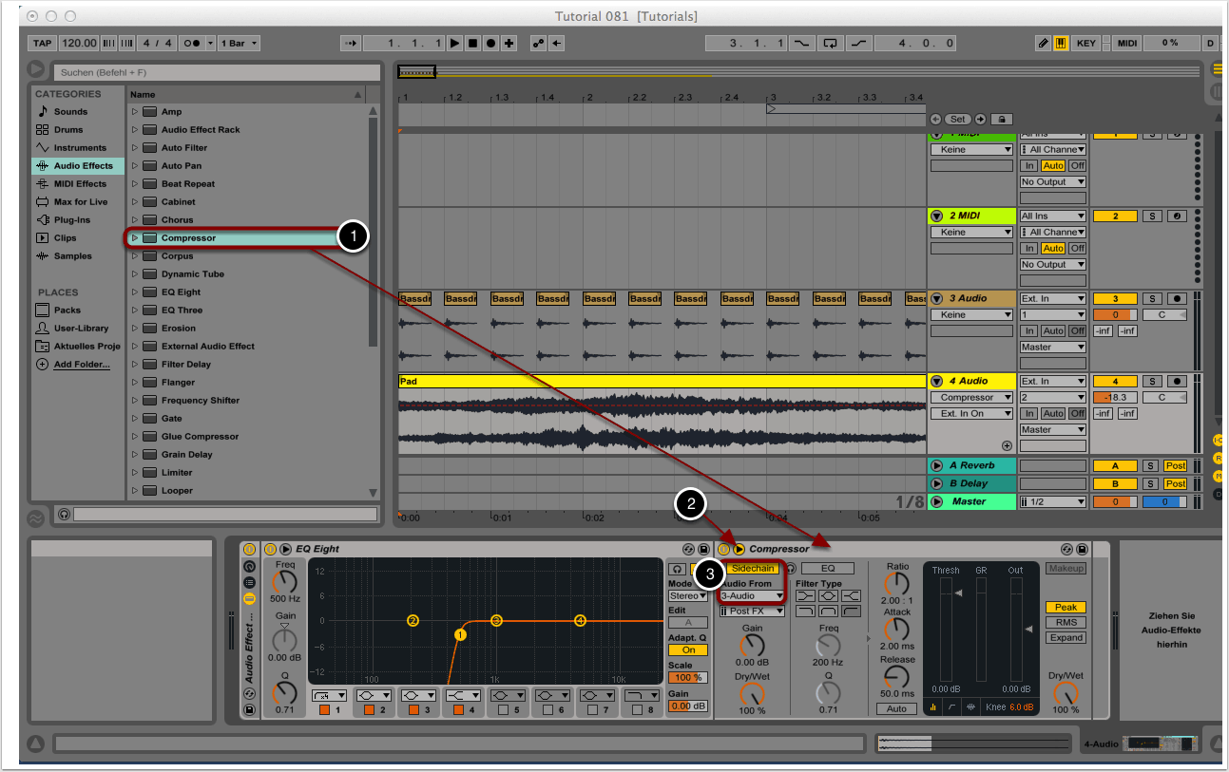The height and width of the screenshot is (772, 1229).
Task: Click the transport Stop button
Action: (x=472, y=43)
